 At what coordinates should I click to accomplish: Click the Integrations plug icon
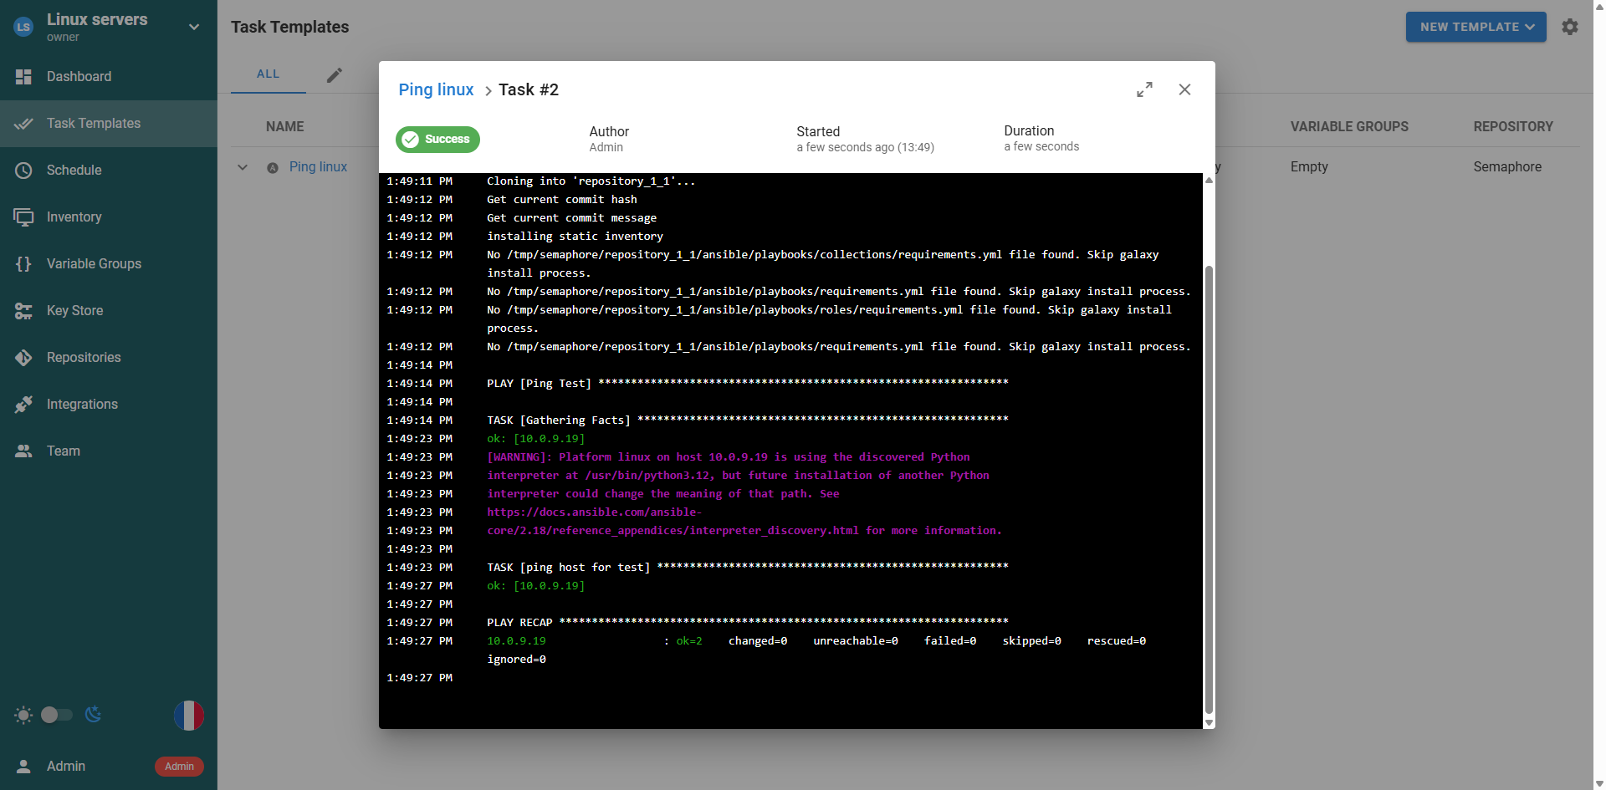click(23, 405)
